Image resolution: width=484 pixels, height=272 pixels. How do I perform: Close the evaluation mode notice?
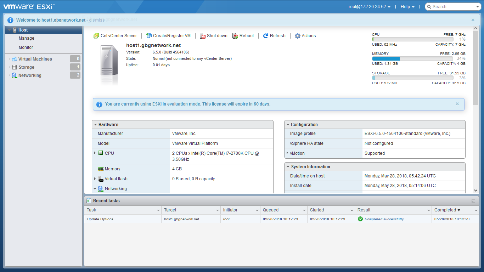point(457,104)
